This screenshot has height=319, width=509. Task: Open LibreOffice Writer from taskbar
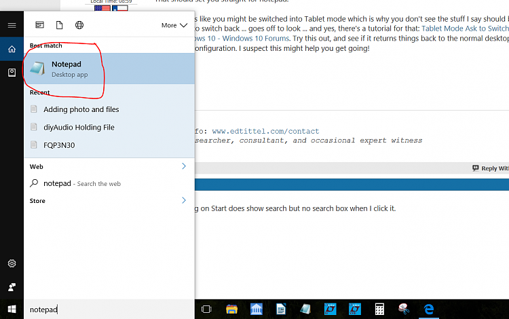[x=281, y=309]
